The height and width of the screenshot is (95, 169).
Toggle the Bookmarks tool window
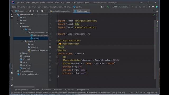coord(12,69)
